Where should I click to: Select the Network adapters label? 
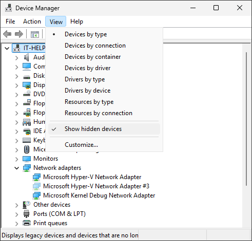coord(57,168)
